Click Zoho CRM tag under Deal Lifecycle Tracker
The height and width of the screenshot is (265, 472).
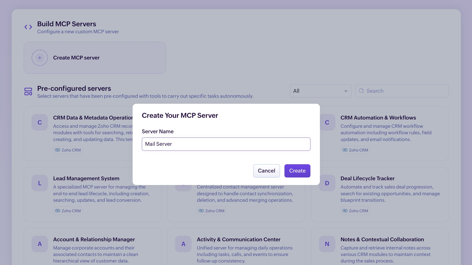tap(355, 211)
